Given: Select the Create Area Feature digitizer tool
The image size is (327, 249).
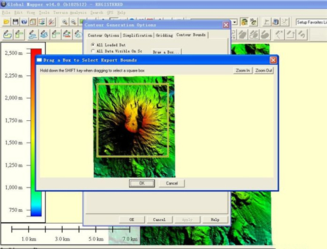Looking at the screenshot, I should click(x=7, y=35).
